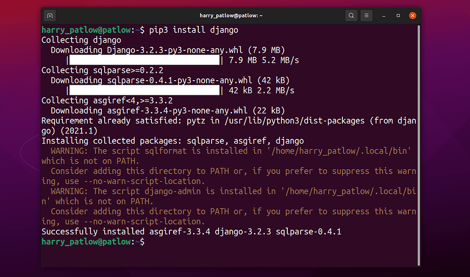The image size is (470, 277).
Task: Click the '42 kB 2.2 MB/s' speed text
Action: pyautogui.click(x=261, y=90)
